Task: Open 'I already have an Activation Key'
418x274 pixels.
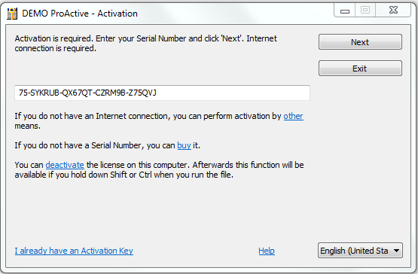Action: tap(74, 251)
